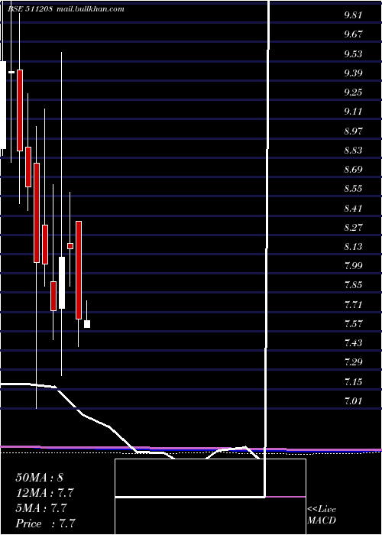
Task: Select the 7.43 price axis label
Action: [353, 343]
